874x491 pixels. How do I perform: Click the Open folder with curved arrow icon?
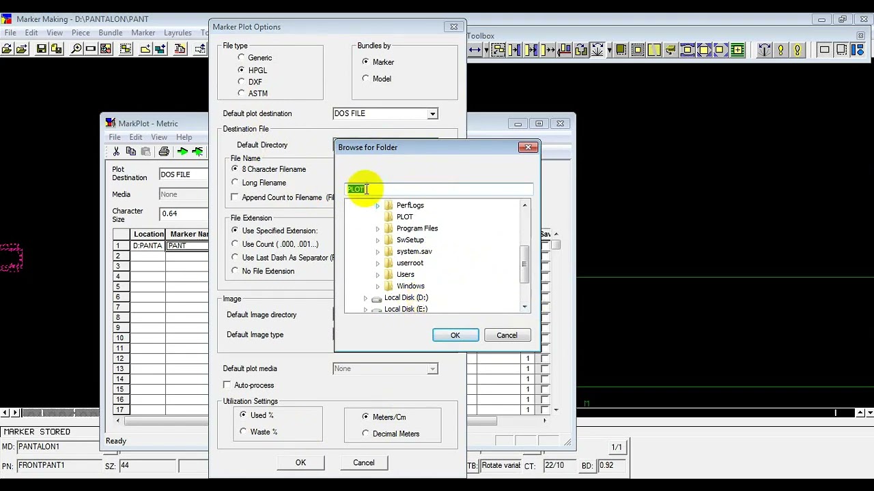pos(7,49)
